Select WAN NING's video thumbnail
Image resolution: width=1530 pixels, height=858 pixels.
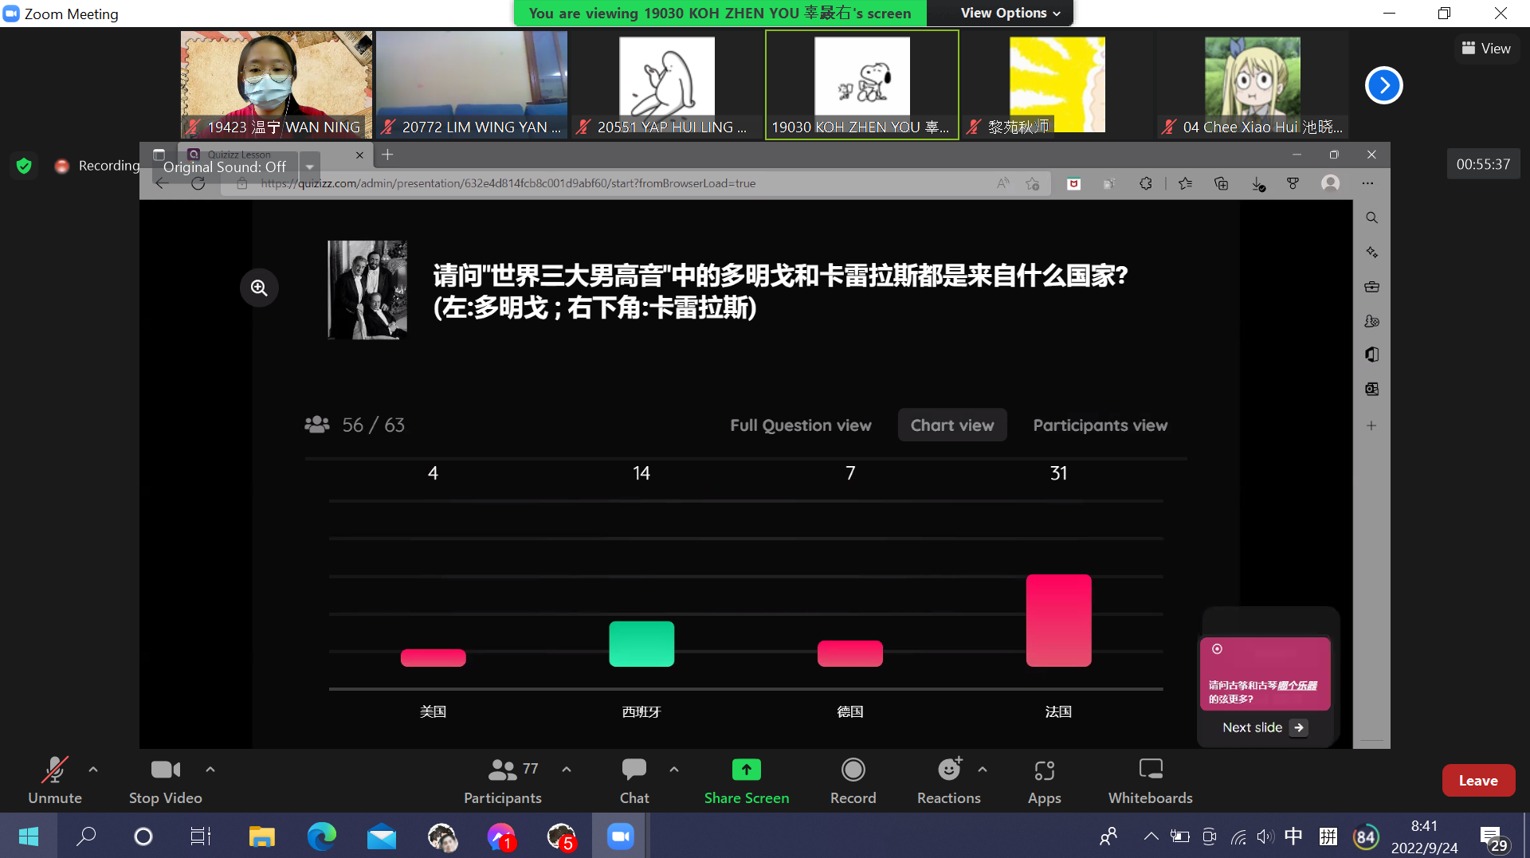pos(277,84)
